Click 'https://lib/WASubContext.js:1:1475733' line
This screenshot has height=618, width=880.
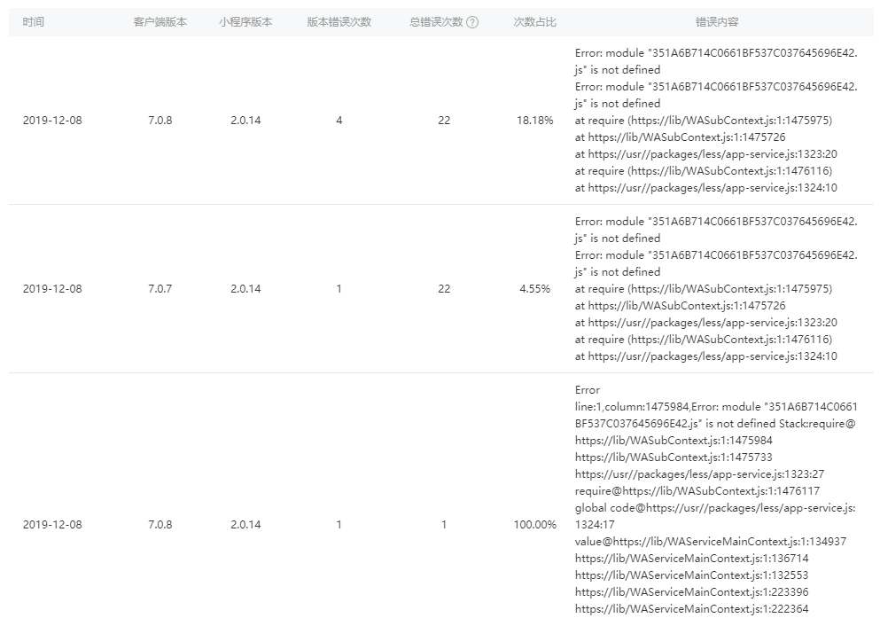click(674, 457)
